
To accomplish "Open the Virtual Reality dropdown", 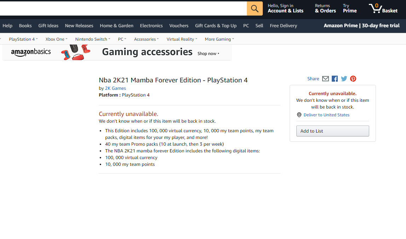I will [182, 39].
